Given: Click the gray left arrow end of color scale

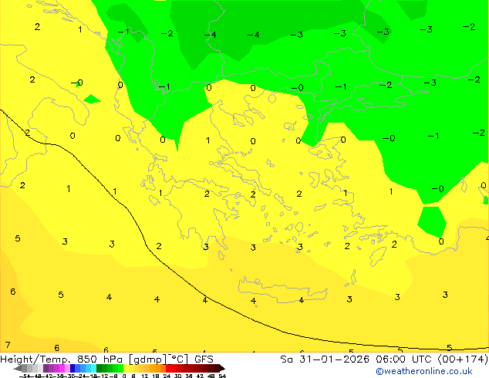Looking at the screenshot, I should point(17,368).
